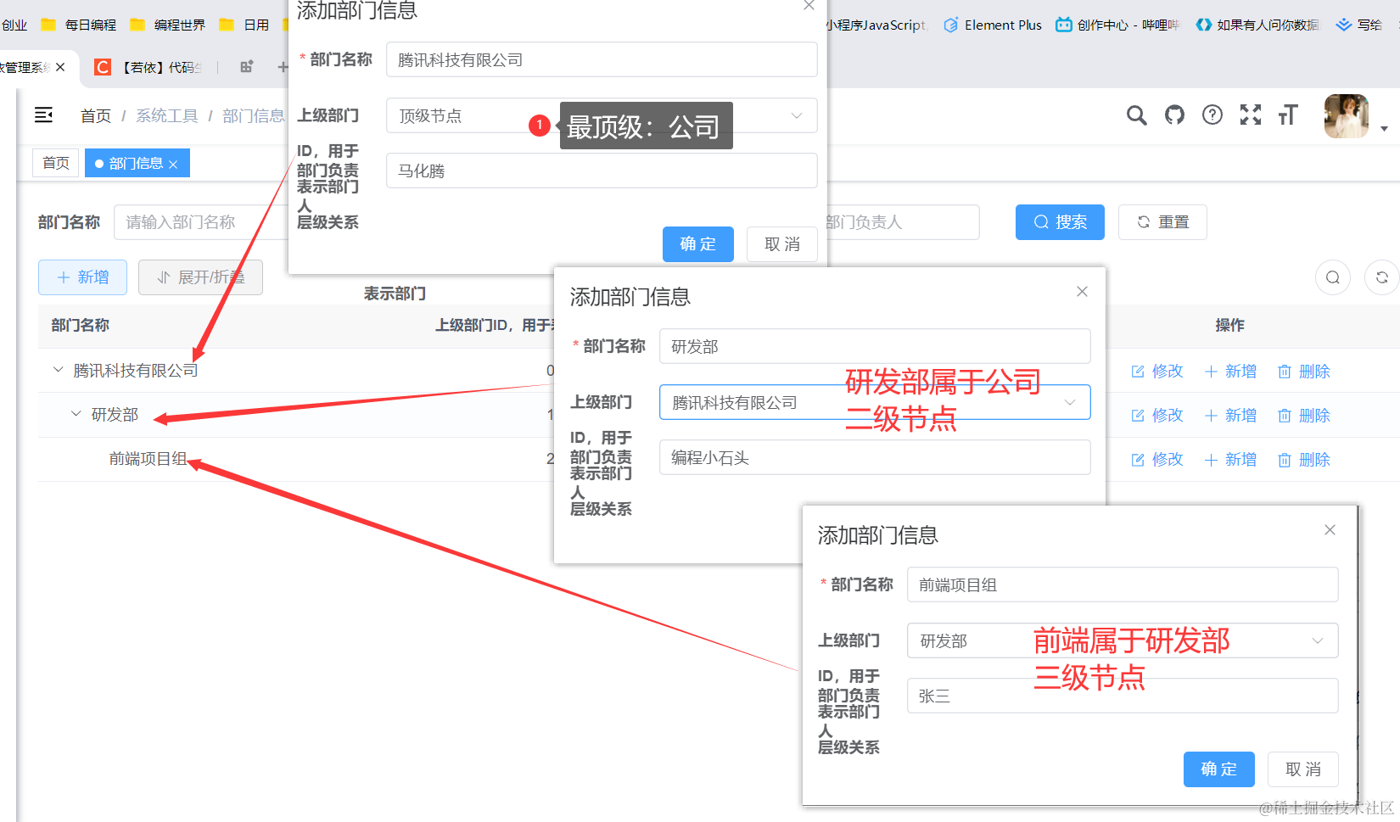Click the hamburger menu collapse icon
The width and height of the screenshot is (1400, 822).
43,115
